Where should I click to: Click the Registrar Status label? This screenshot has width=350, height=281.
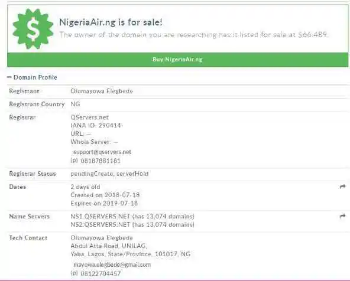pyautogui.click(x=33, y=174)
